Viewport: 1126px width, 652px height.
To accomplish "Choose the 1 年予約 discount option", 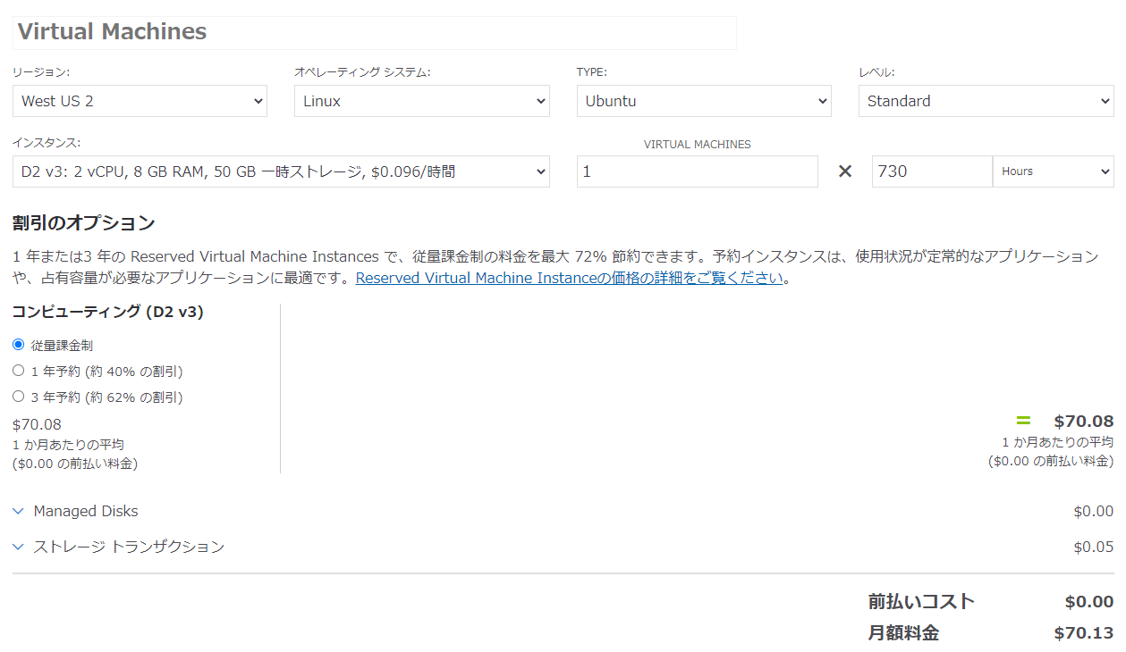I will click(19, 371).
